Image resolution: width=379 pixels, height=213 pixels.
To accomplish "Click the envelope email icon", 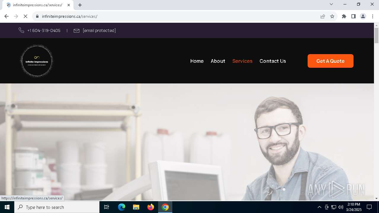I will pyautogui.click(x=76, y=30).
